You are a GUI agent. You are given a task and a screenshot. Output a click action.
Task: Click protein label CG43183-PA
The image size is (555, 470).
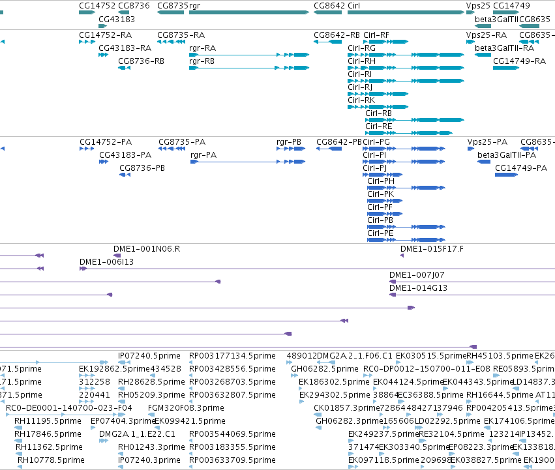(x=125, y=155)
